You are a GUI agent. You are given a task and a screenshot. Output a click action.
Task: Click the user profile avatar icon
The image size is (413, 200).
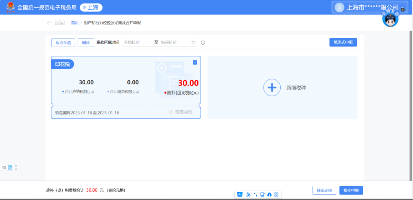[339, 7]
